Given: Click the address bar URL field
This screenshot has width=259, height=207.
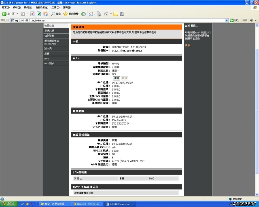Looking at the screenshot, I should click(x=119, y=21).
